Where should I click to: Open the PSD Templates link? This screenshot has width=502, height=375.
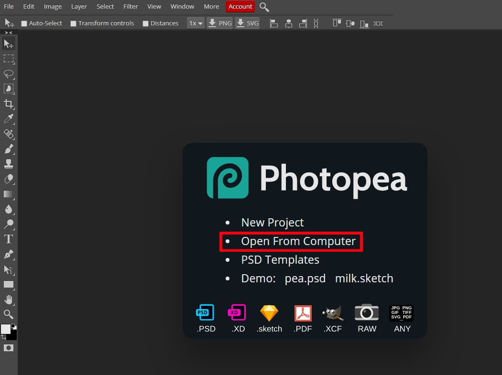[x=280, y=260]
